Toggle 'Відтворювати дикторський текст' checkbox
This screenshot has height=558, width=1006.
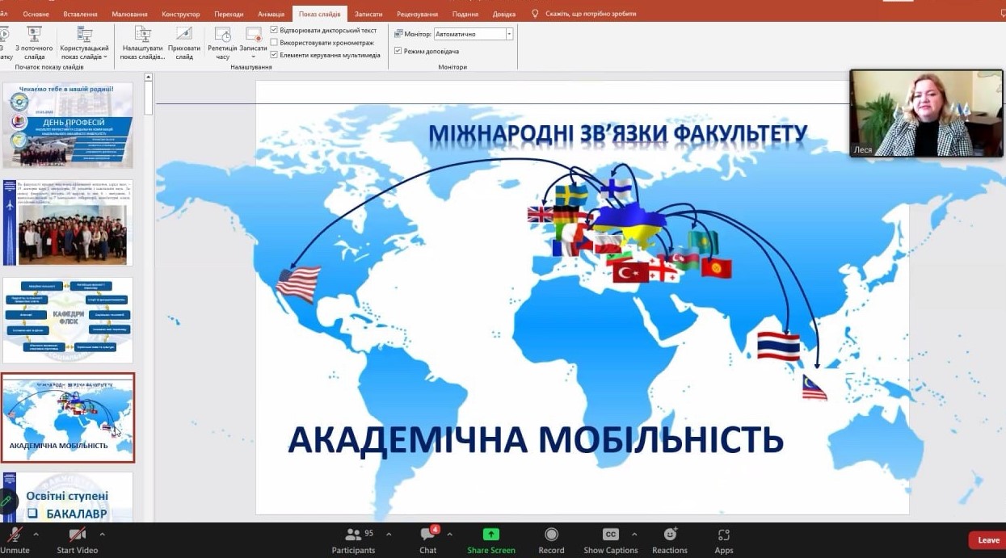(x=274, y=30)
